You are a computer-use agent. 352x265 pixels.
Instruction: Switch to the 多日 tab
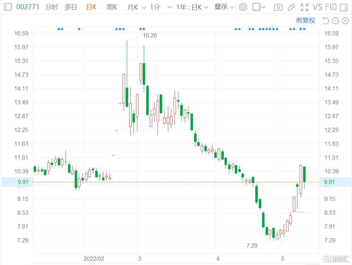pyautogui.click(x=70, y=7)
